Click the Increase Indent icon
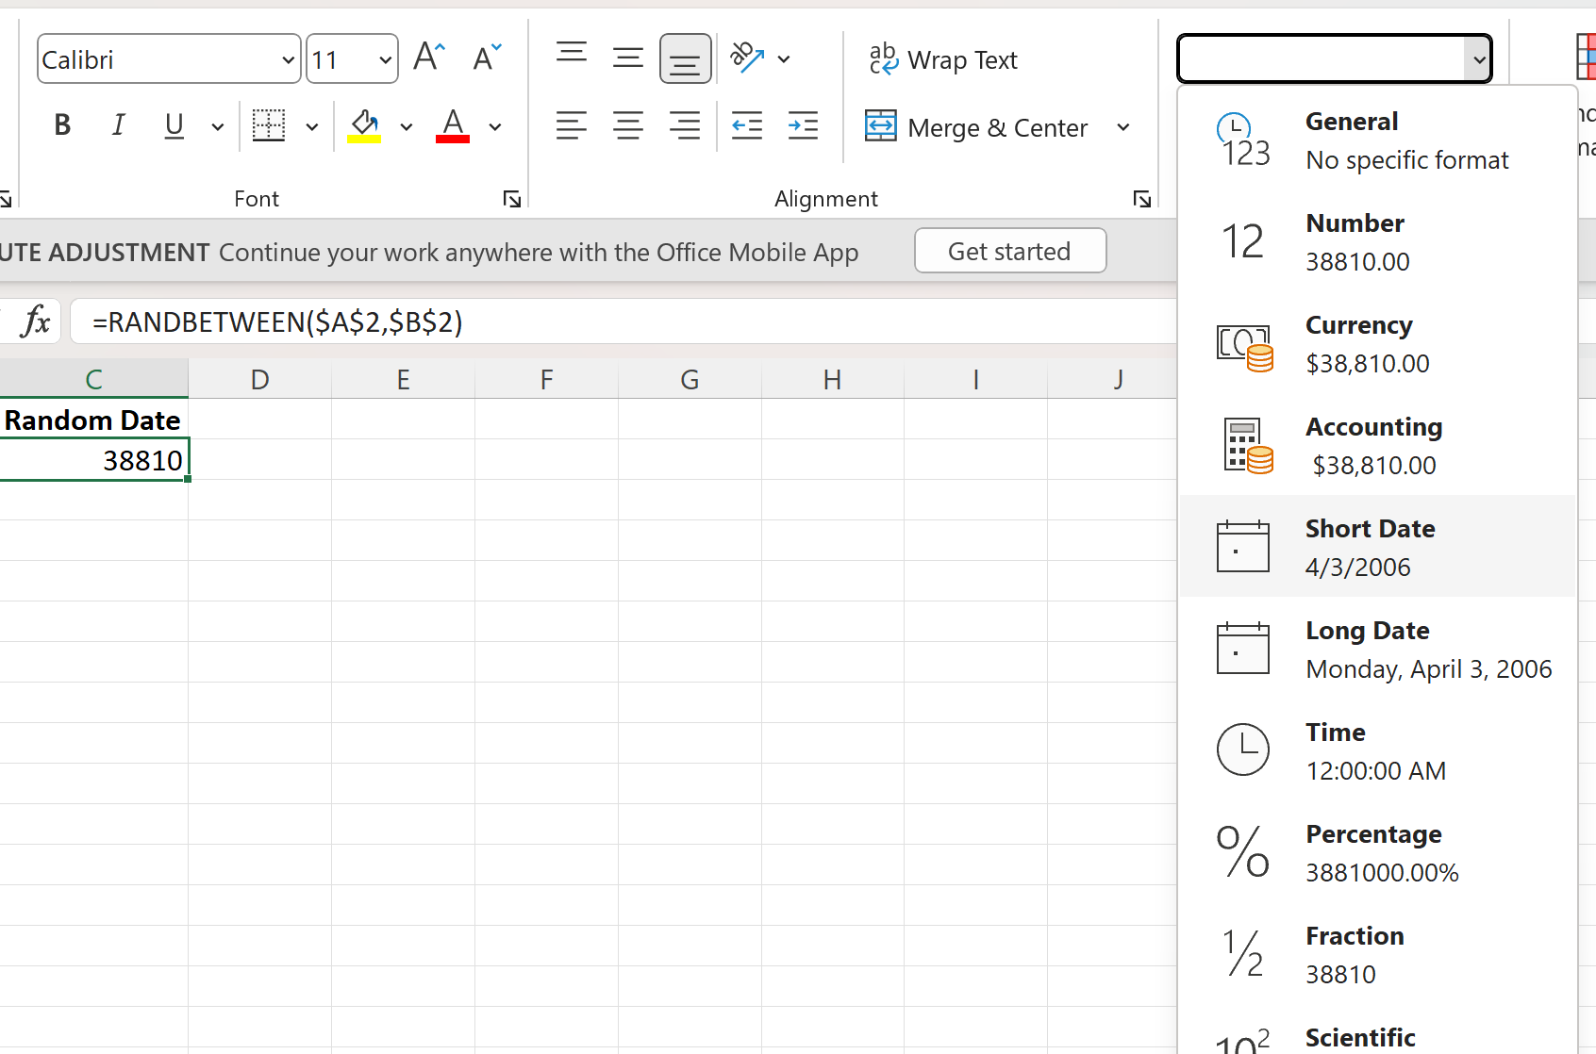The width and height of the screenshot is (1596, 1054). 803,125
